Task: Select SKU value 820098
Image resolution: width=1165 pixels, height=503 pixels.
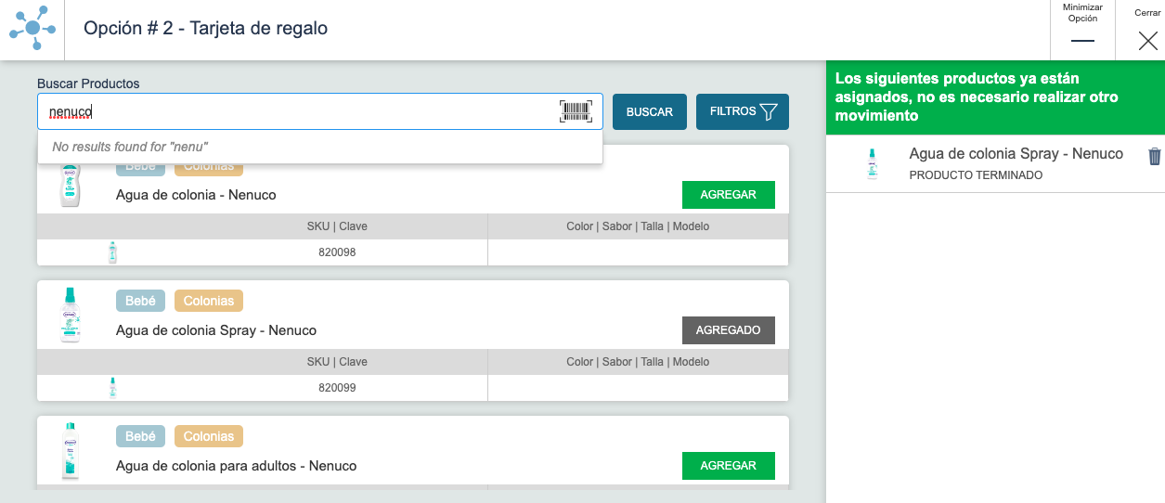Action: point(337,252)
